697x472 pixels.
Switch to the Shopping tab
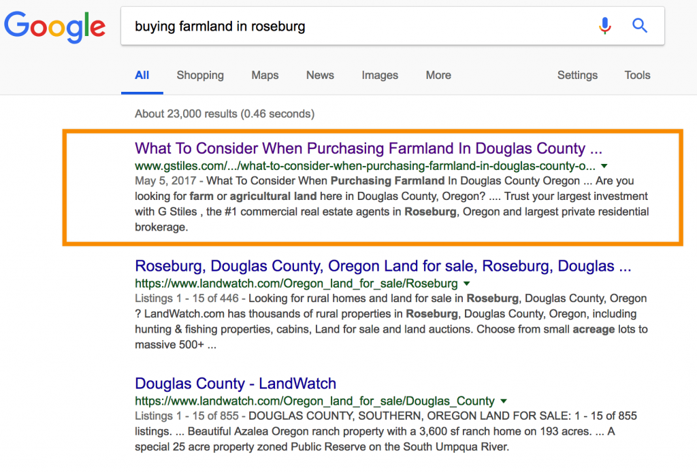pyautogui.click(x=200, y=75)
